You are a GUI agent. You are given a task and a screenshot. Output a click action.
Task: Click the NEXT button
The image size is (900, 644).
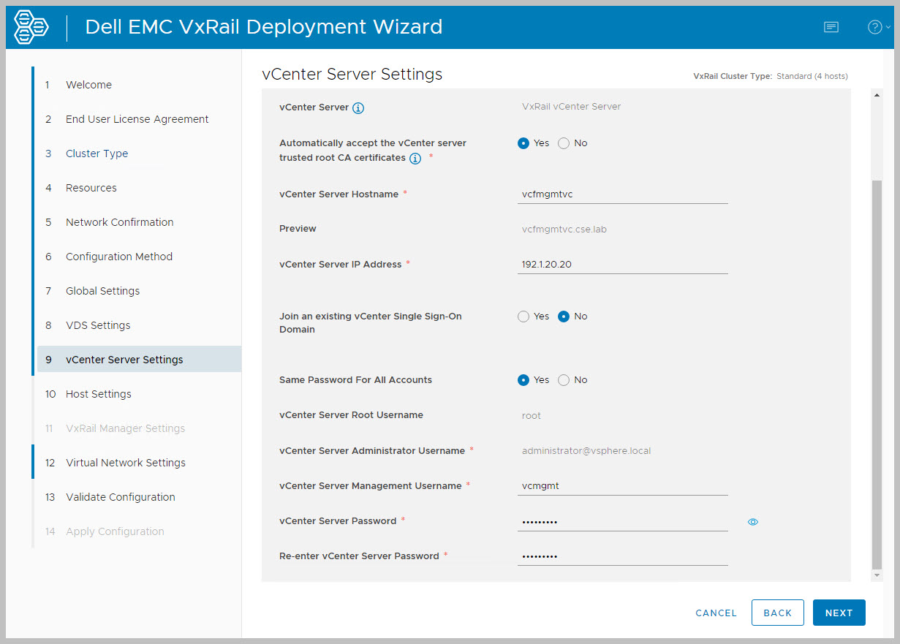click(x=839, y=613)
